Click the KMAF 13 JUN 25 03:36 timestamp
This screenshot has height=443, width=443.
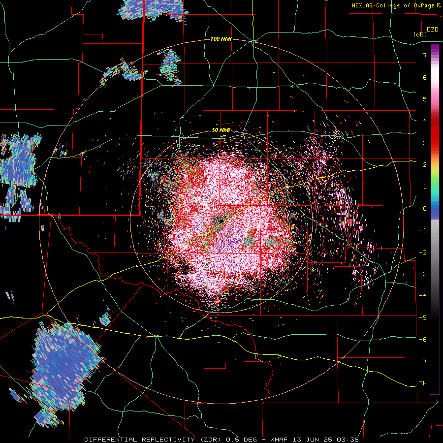[x=315, y=440]
